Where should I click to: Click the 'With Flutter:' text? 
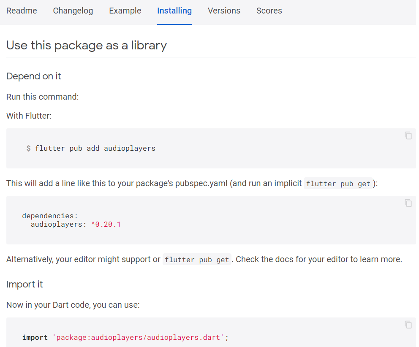coord(29,116)
